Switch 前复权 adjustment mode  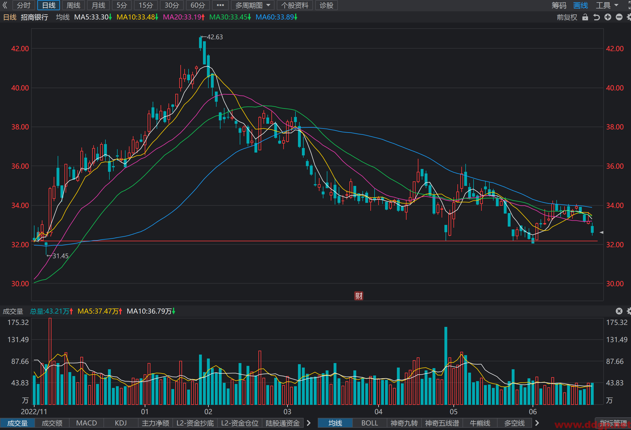tap(567, 17)
